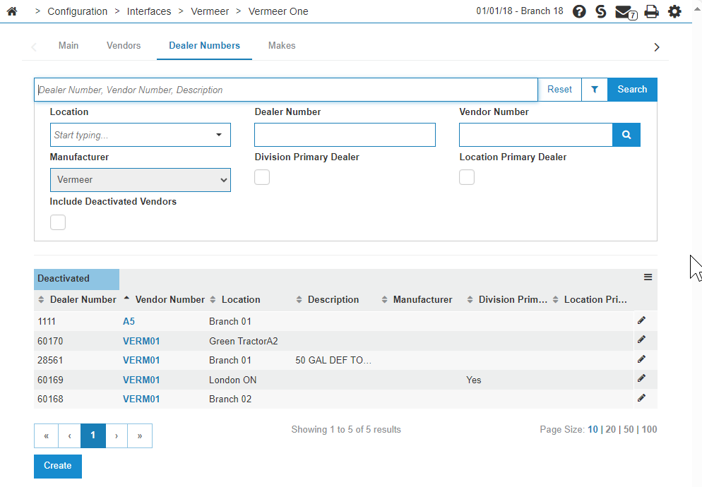Sort by Location Pri... column header
Image resolution: width=702 pixels, height=487 pixels.
click(x=595, y=299)
